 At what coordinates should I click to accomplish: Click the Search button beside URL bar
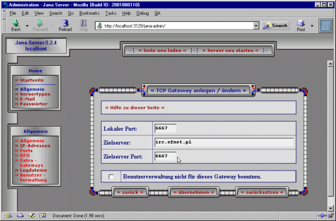click(x=275, y=25)
